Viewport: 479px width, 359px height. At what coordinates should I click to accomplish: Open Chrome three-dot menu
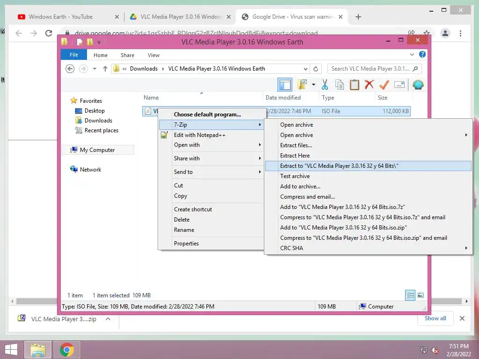(x=460, y=33)
